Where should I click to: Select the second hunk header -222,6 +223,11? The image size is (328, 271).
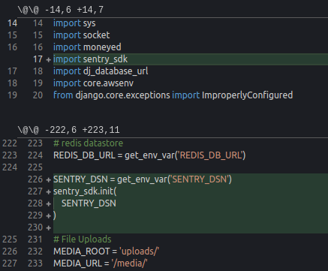pos(68,130)
